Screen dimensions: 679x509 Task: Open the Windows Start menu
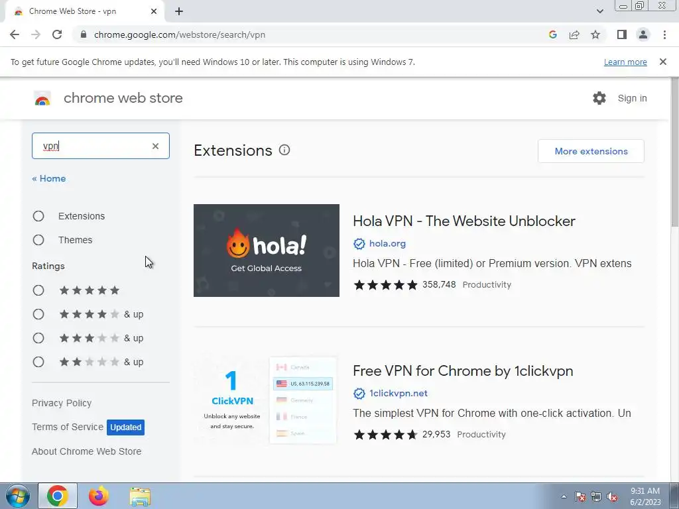(x=17, y=496)
